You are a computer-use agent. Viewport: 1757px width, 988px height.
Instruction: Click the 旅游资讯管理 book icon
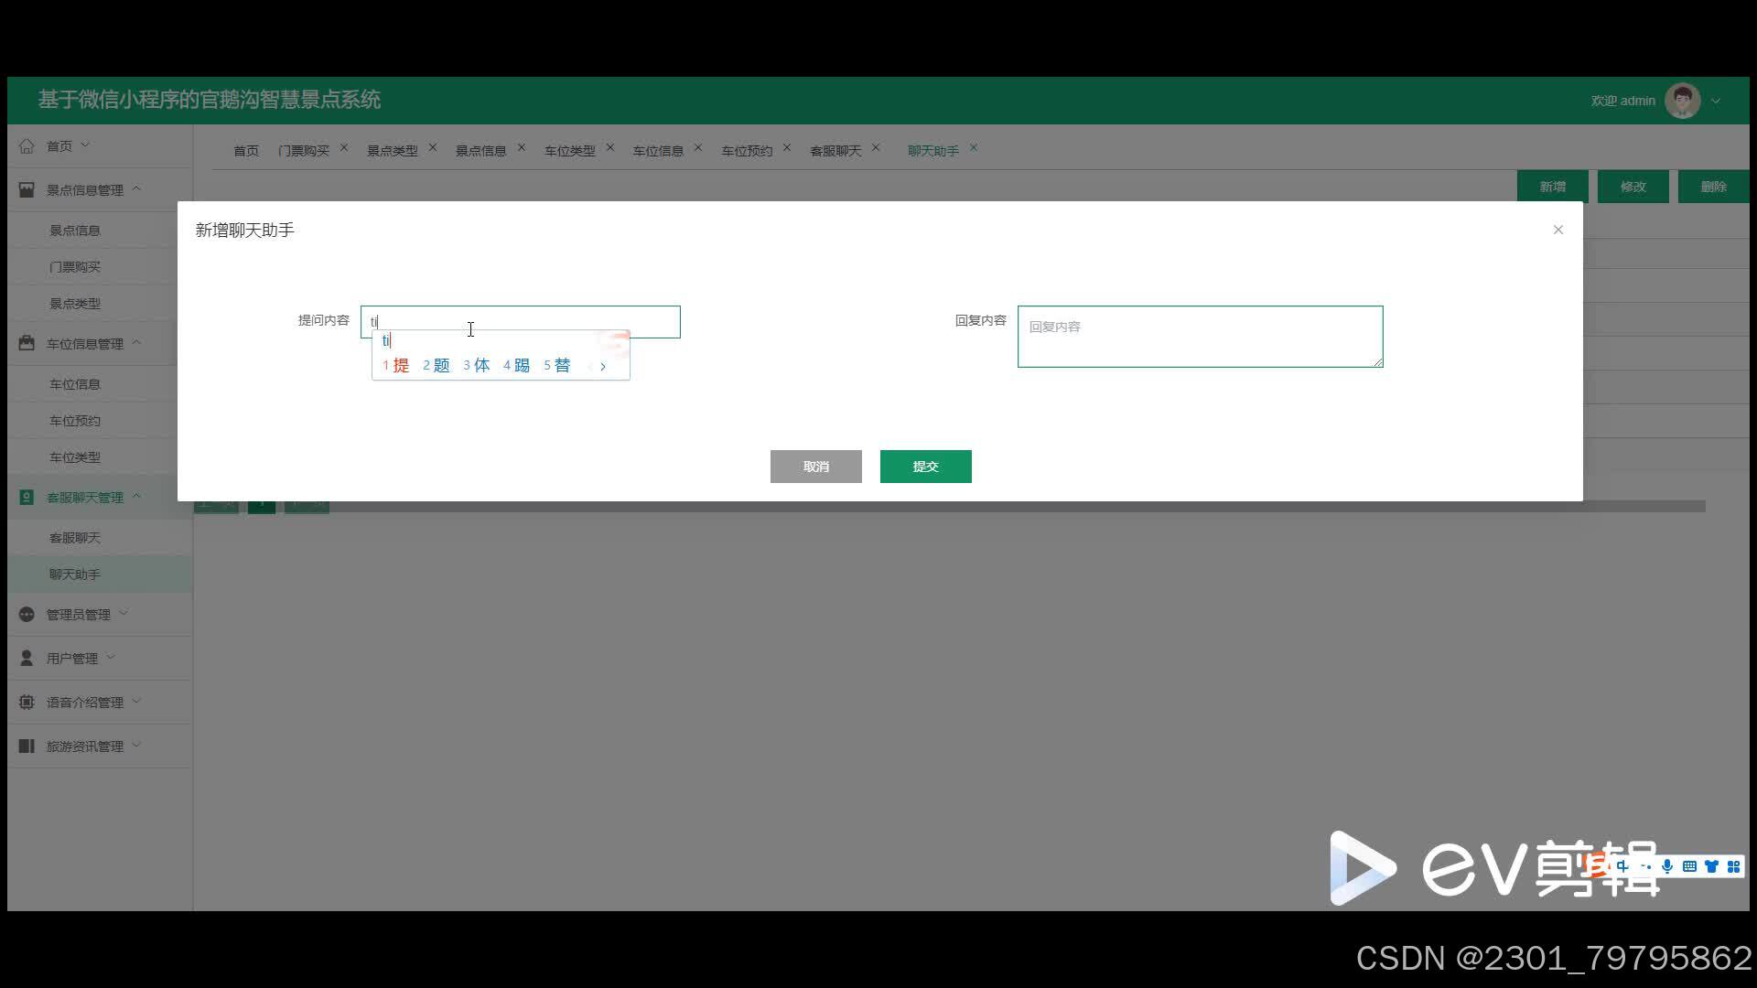tap(27, 746)
